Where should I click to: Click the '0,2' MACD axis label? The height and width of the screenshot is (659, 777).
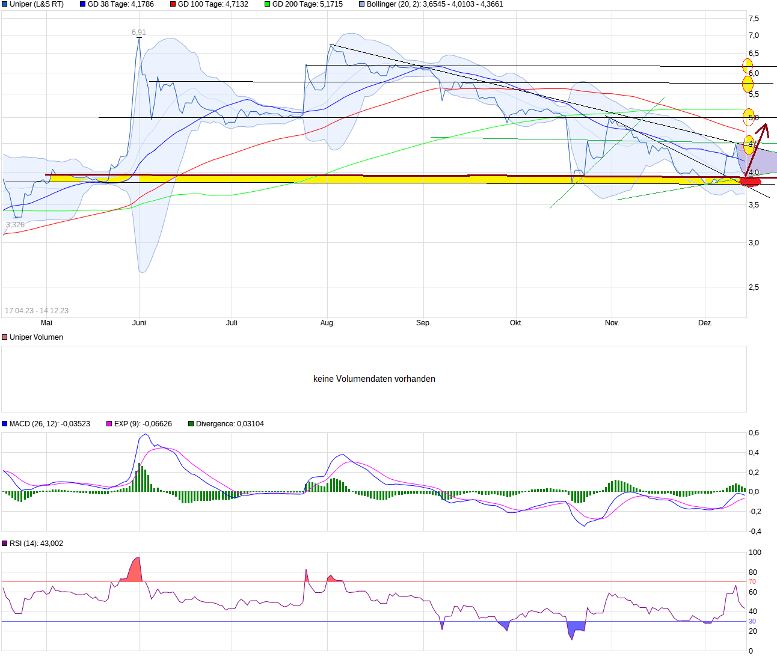[754, 473]
